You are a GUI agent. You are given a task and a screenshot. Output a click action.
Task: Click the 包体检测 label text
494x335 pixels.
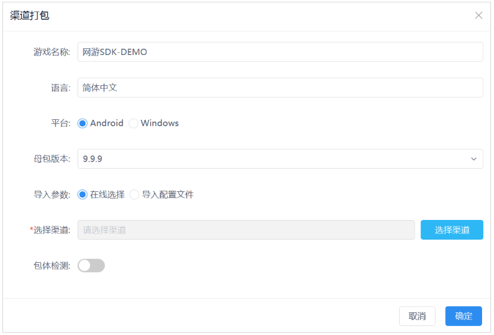(51, 266)
